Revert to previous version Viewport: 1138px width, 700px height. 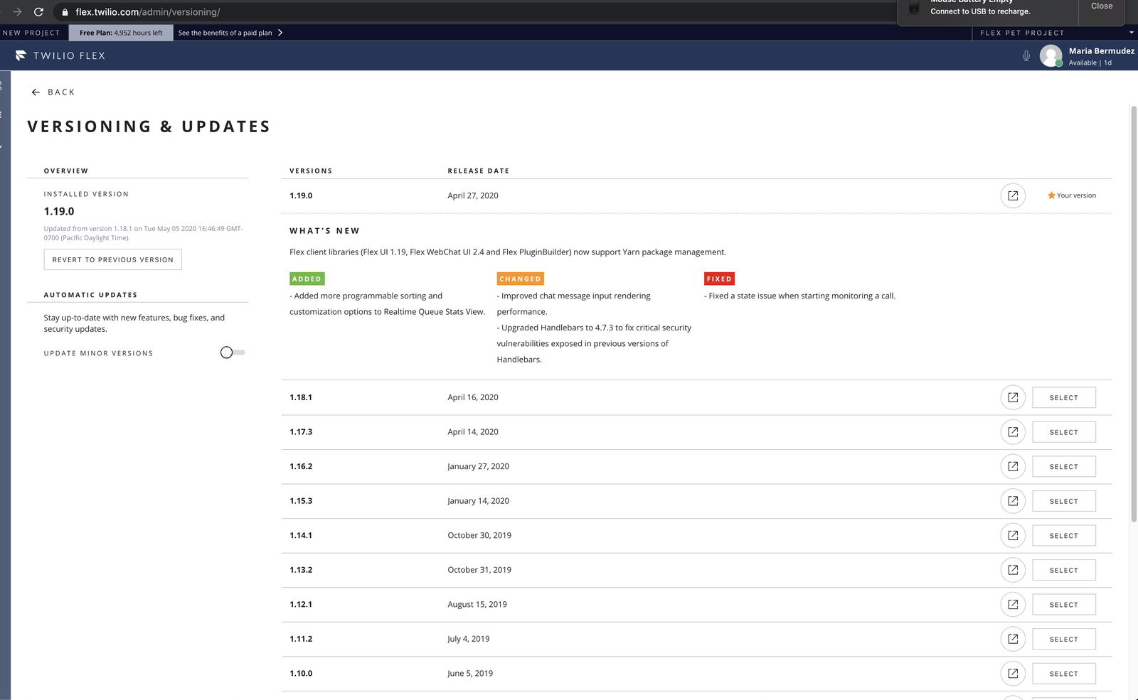[112, 259]
